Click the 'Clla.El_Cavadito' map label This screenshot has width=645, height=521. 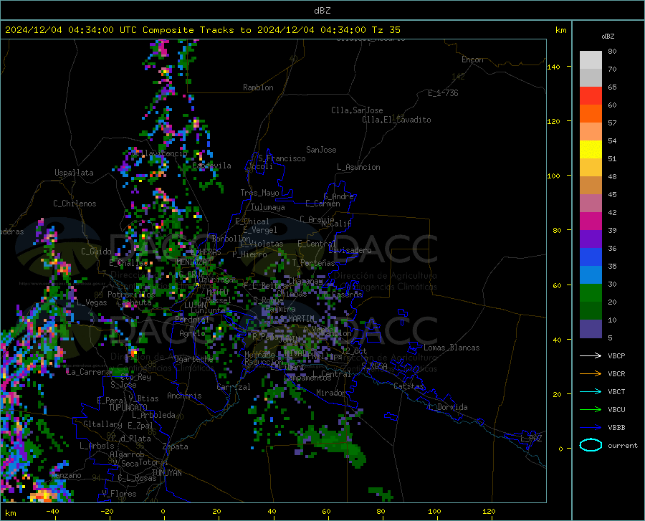coord(396,120)
